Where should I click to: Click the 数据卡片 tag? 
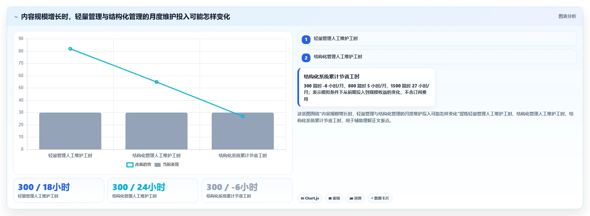pos(380,198)
